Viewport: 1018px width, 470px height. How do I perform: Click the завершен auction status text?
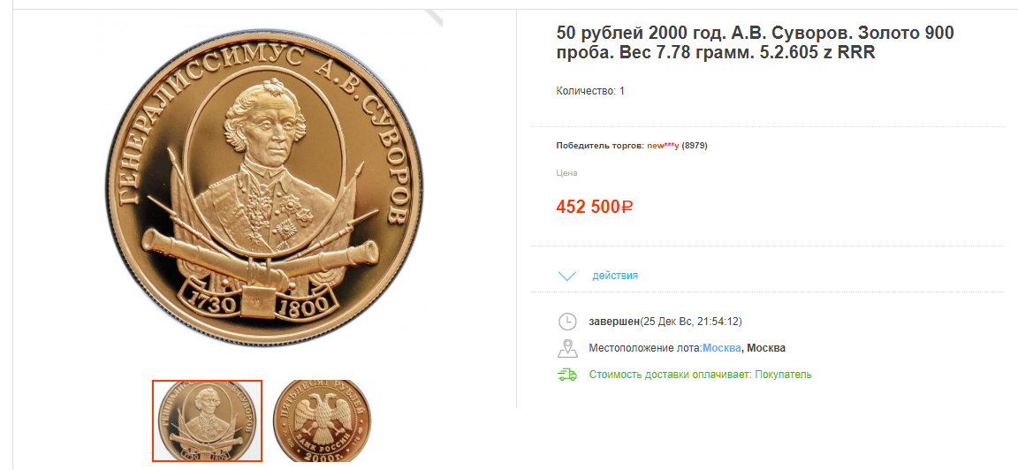(614, 322)
